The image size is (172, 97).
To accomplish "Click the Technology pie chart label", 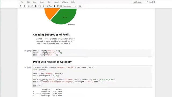I will tap(71, 24).
